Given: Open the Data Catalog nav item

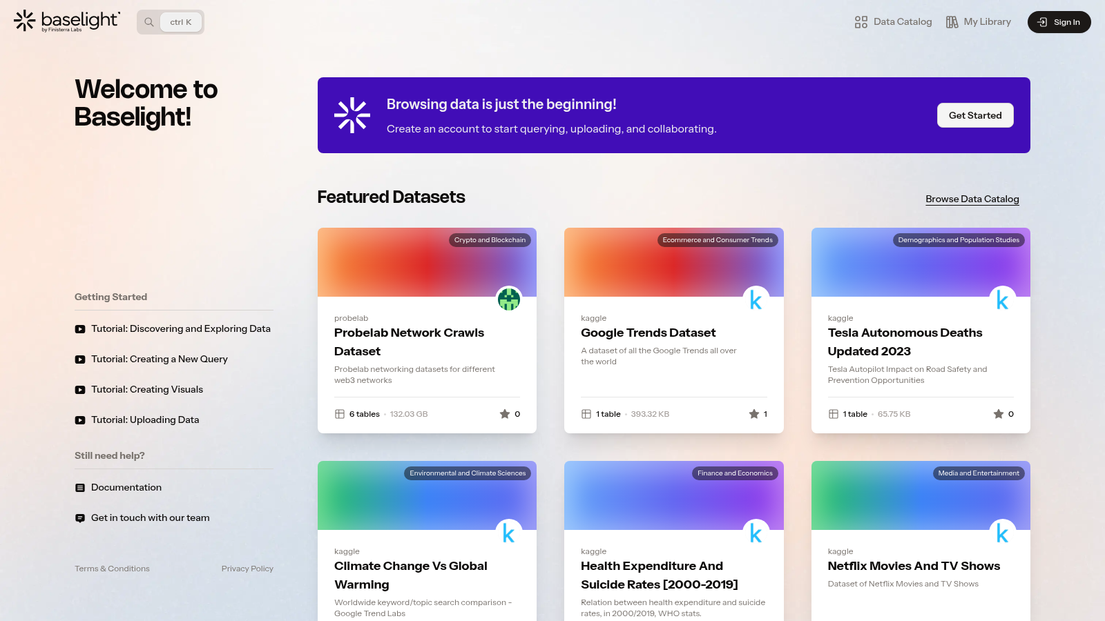Looking at the screenshot, I should pyautogui.click(x=893, y=22).
